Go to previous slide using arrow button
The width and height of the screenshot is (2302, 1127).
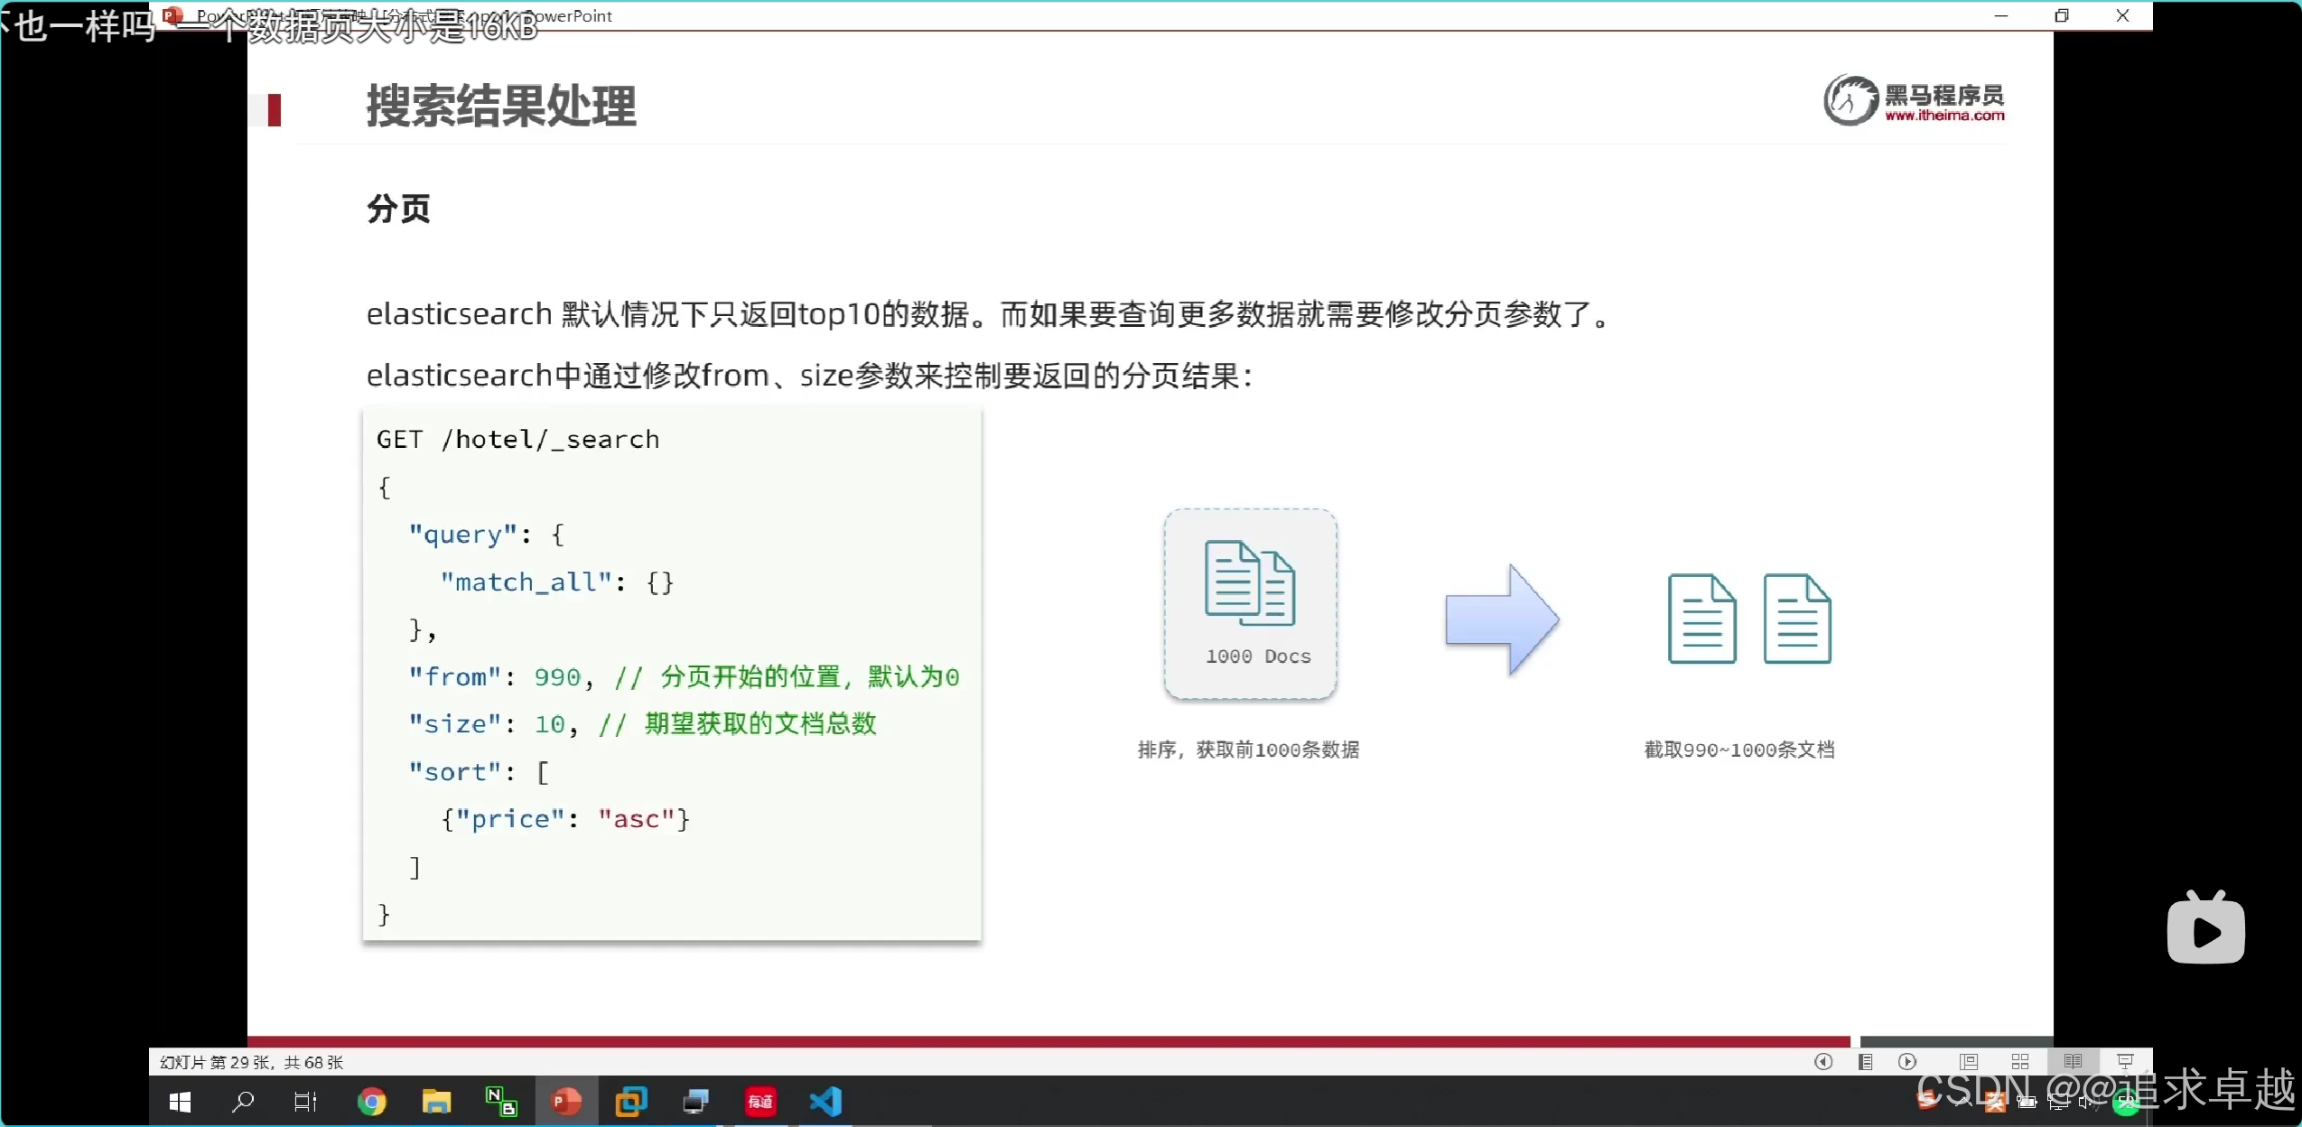click(1822, 1062)
